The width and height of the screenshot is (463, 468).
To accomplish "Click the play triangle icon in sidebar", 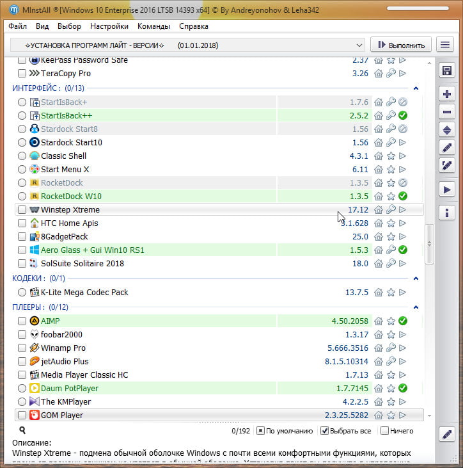I will pos(447,190).
